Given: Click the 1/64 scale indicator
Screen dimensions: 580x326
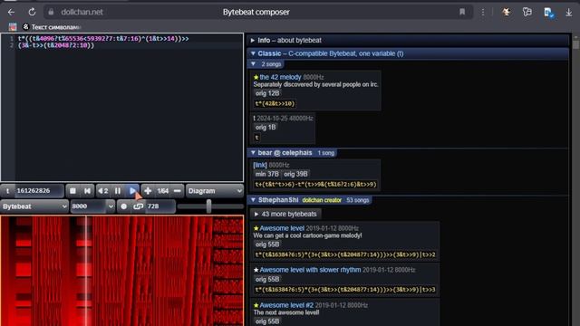Looking at the screenshot, I should click(x=163, y=191).
